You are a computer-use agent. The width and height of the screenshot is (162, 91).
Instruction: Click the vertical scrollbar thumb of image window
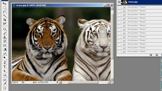coord(112,36)
